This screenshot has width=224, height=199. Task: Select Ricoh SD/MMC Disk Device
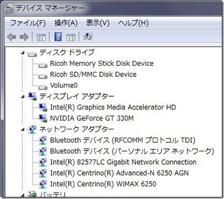pyautogui.click(x=93, y=75)
